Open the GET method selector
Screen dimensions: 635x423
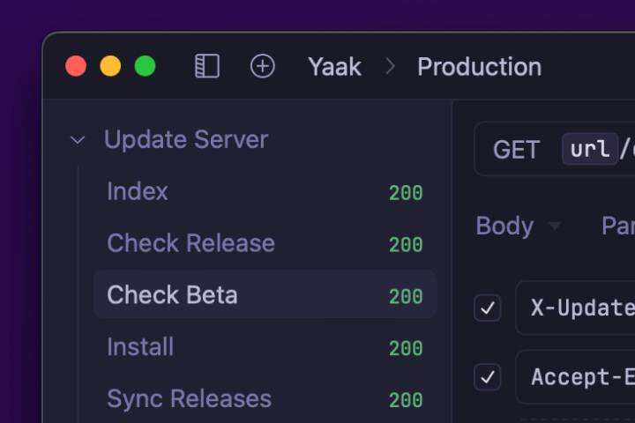pos(516,150)
